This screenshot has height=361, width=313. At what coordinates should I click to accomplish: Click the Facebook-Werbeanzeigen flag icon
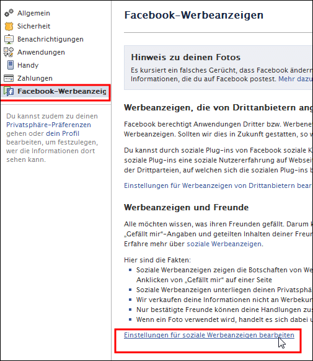point(9,91)
